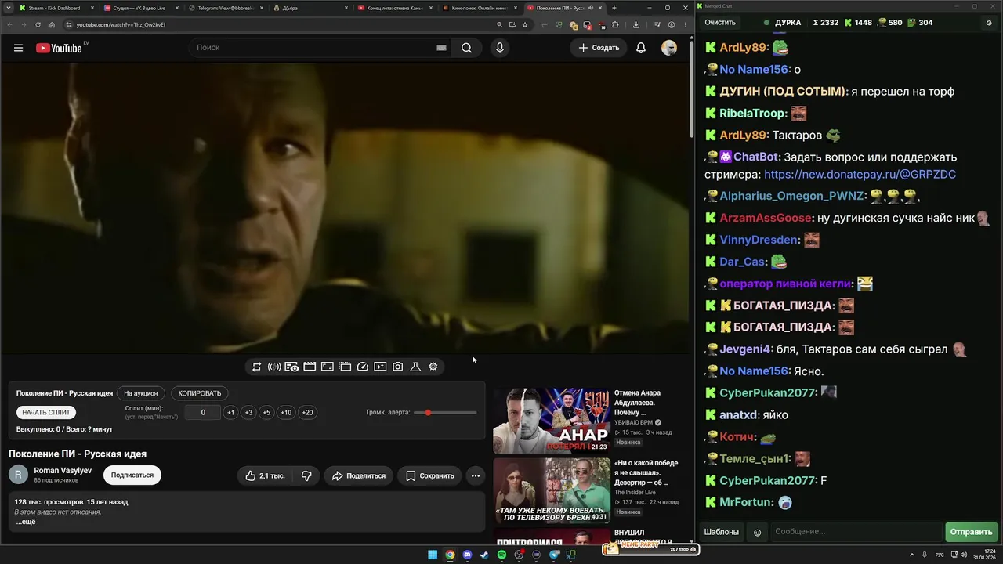Send message with Отправить button
1003x564 pixels.
pyautogui.click(x=971, y=532)
